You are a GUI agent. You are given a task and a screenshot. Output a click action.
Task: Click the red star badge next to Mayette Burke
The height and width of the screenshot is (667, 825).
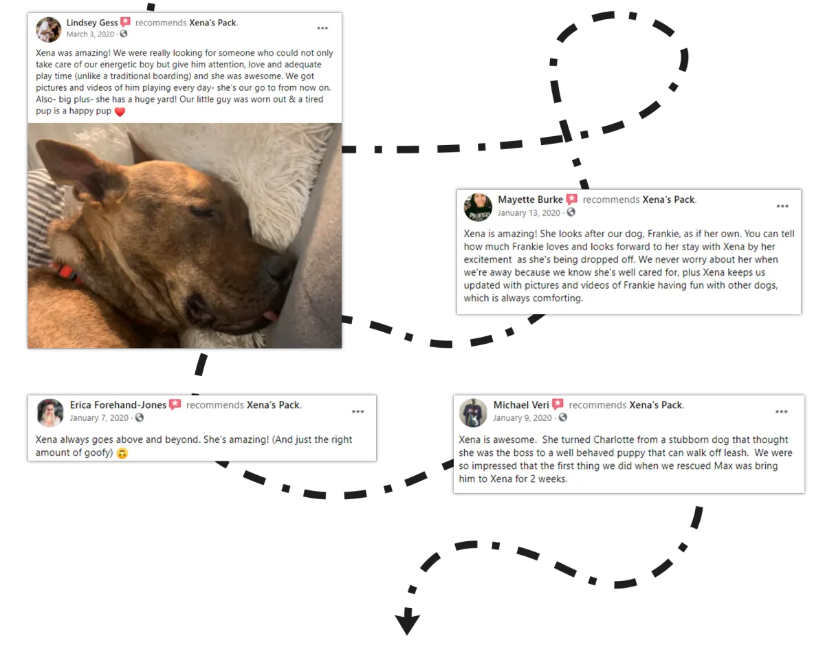571,199
